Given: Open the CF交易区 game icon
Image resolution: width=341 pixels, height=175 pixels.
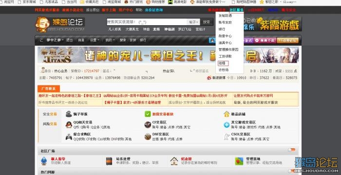Looking at the screenshot, I should point(148,124).
